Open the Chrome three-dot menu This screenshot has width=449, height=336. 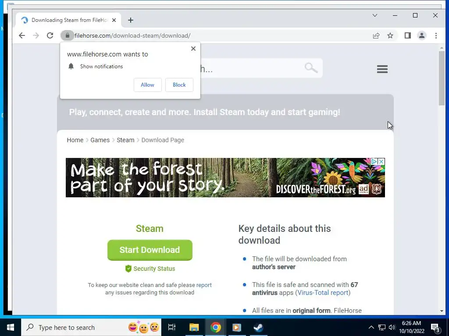click(x=436, y=35)
